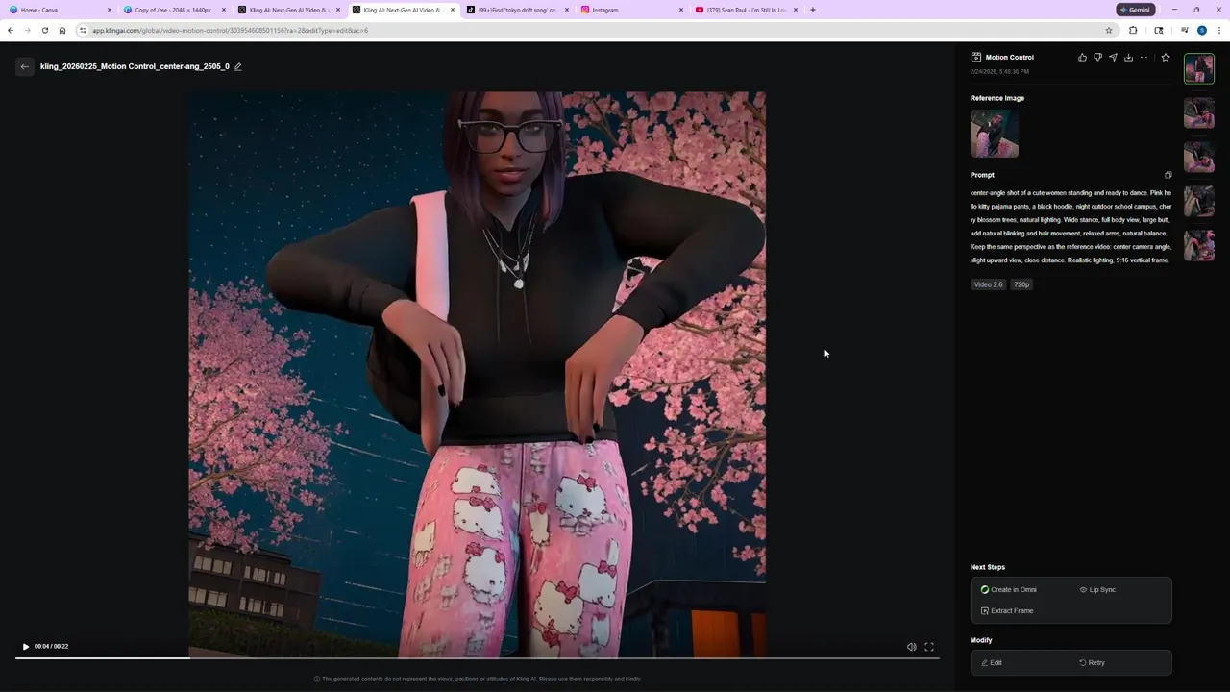The image size is (1230, 692).
Task: Close the Home - Canva tab
Action: [x=110, y=10]
